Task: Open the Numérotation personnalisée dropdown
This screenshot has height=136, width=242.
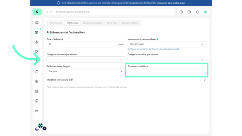Action: click(167, 44)
